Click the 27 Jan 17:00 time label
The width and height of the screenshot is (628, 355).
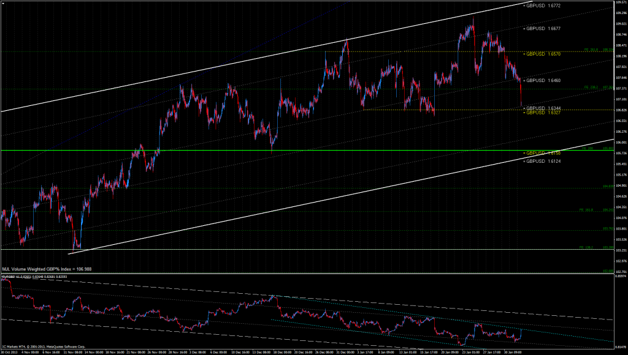[x=492, y=352]
